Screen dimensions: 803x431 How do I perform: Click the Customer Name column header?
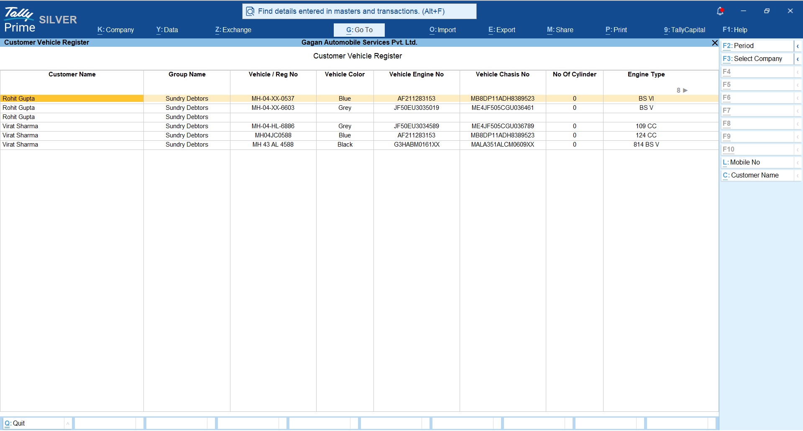[x=72, y=74]
